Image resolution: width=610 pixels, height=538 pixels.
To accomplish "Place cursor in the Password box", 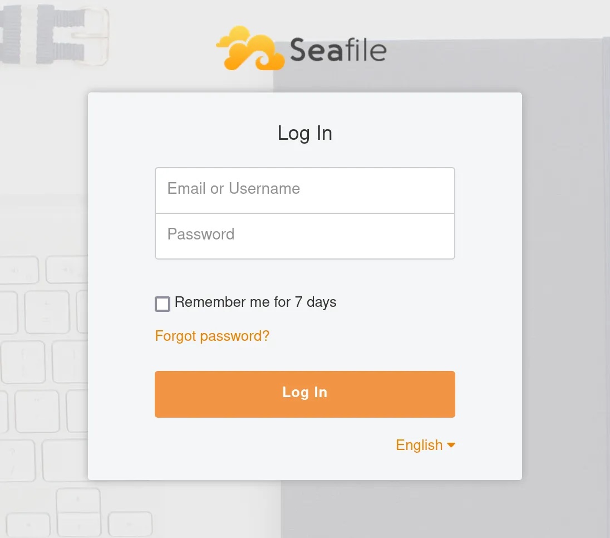I will coord(304,236).
